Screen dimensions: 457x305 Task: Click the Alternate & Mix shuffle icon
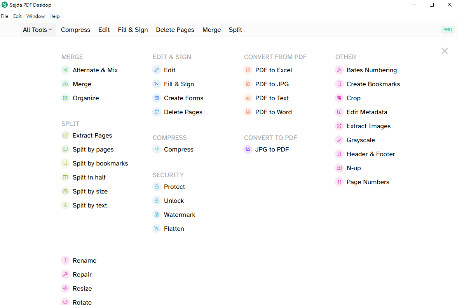(65, 70)
